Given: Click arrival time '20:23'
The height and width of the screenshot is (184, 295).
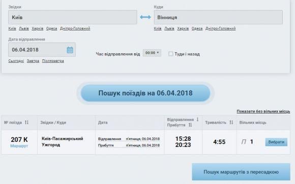Looking at the screenshot, I should tap(183, 145).
